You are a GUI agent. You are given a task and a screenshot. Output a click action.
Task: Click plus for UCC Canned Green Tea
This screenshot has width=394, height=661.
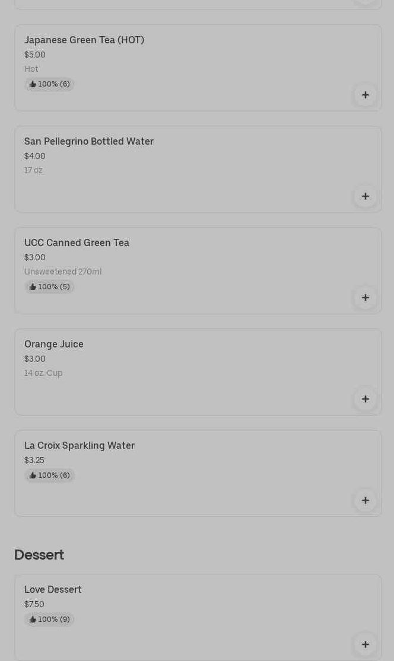[x=365, y=298]
